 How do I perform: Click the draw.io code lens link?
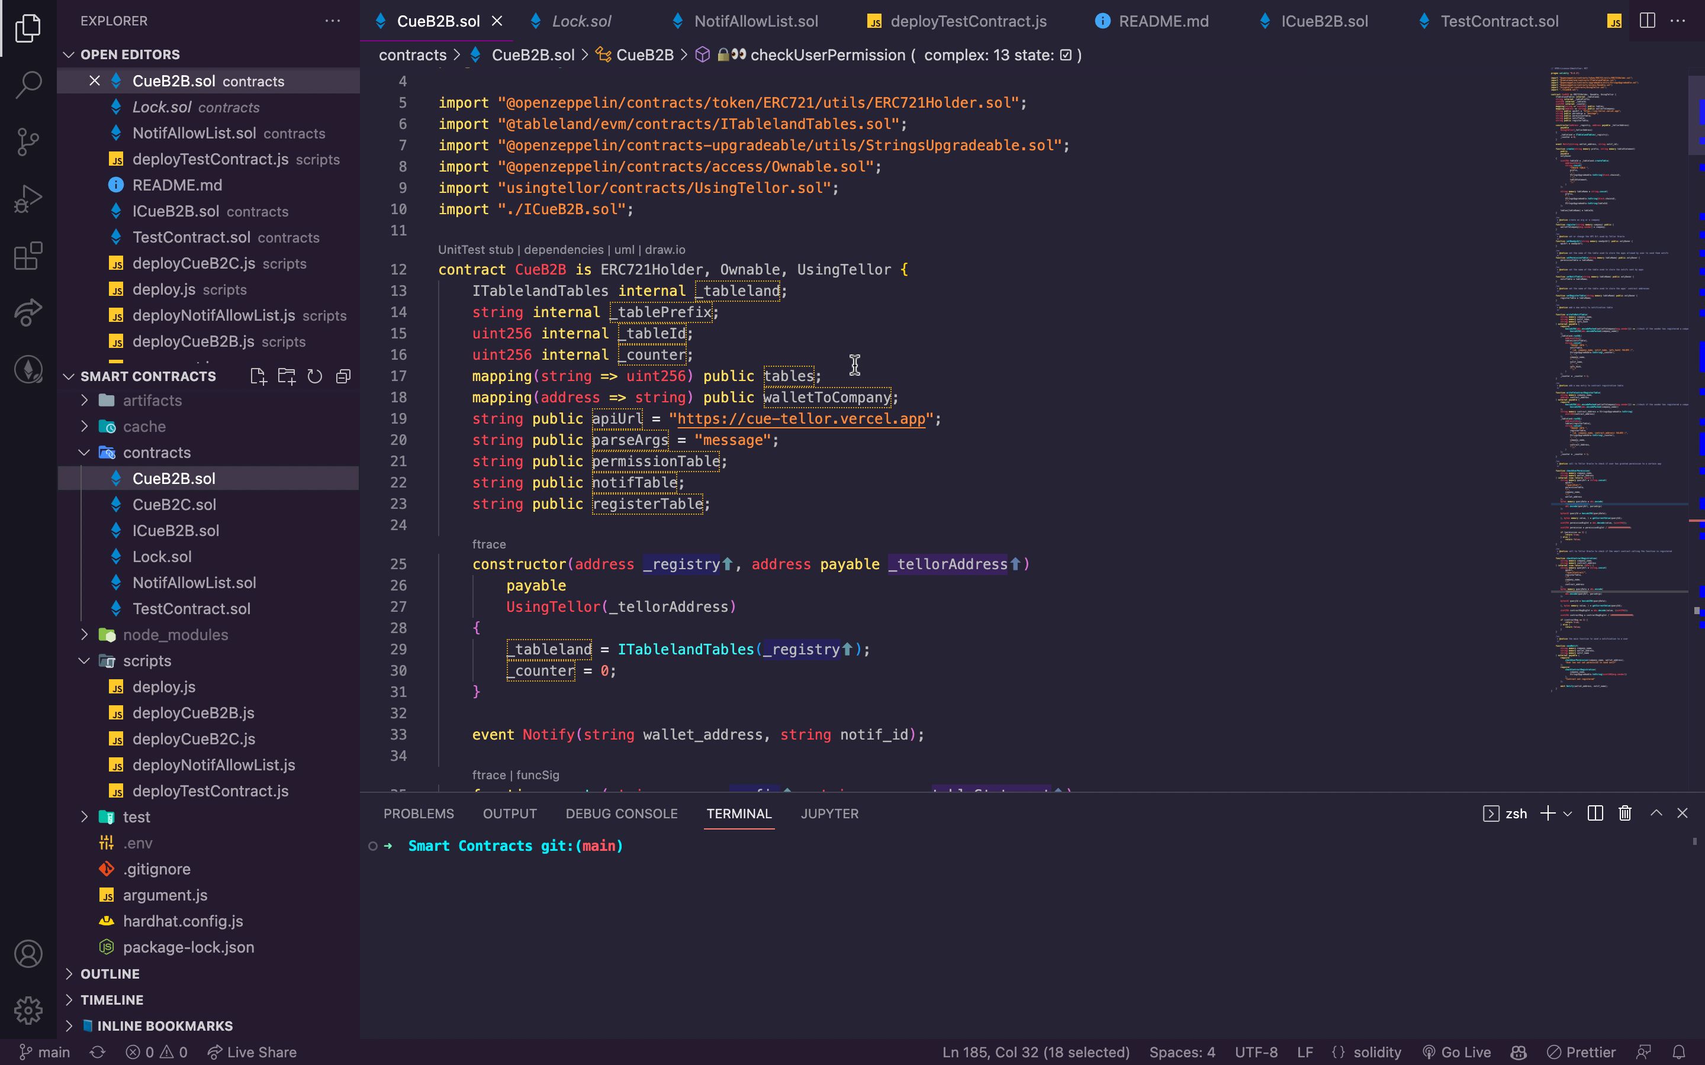[x=665, y=249]
